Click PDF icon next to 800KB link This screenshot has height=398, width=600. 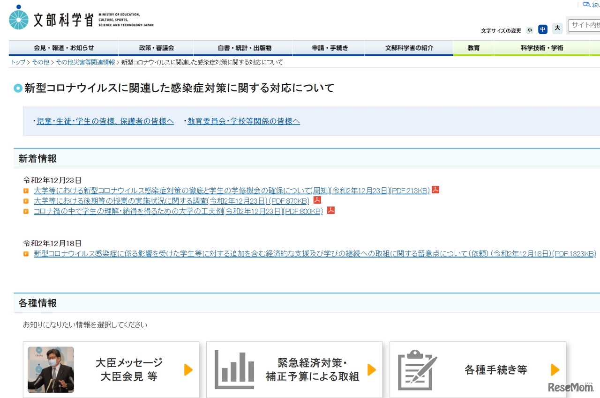[330, 211]
